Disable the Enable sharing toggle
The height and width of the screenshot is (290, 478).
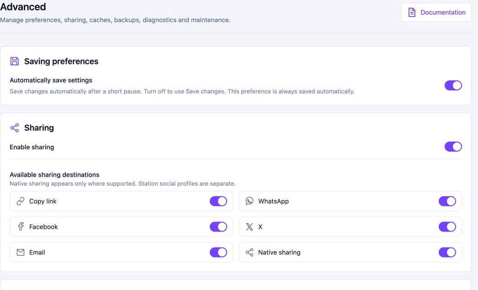pos(453,147)
